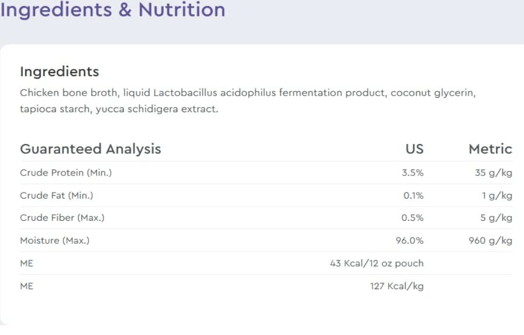Click the 1 g/kg metric value

click(x=497, y=196)
